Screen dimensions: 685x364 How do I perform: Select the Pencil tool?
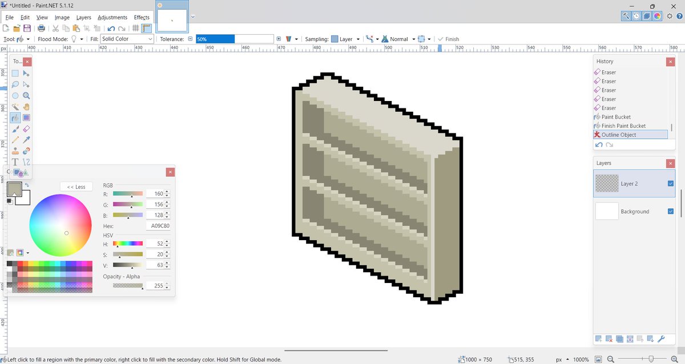[15, 140]
